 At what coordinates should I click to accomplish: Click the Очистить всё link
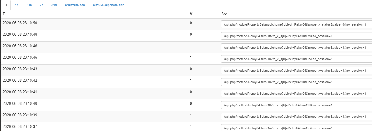pos(75,5)
